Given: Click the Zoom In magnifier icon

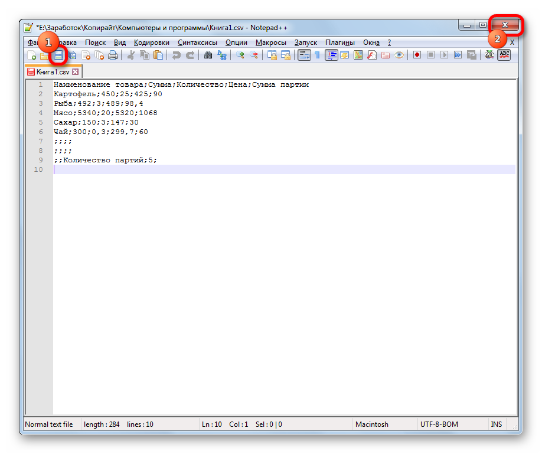Looking at the screenshot, I should pyautogui.click(x=240, y=55).
